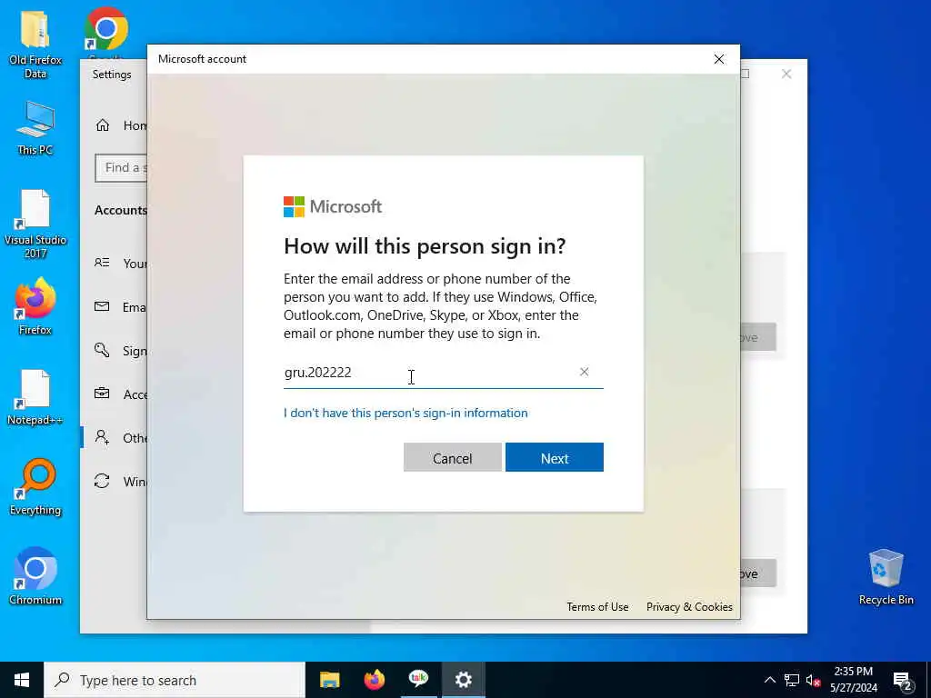The width and height of the screenshot is (931, 698).
Task: Click the taskbar search box
Action: coord(175,680)
